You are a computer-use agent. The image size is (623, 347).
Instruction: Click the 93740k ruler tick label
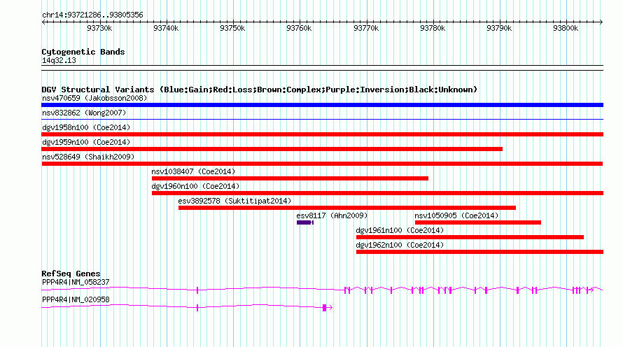[166, 28]
